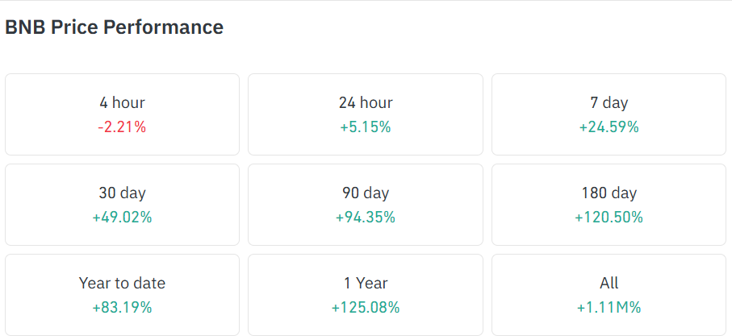Click the +49.02% change value
Viewport: 732px width, 336px height.
click(122, 218)
